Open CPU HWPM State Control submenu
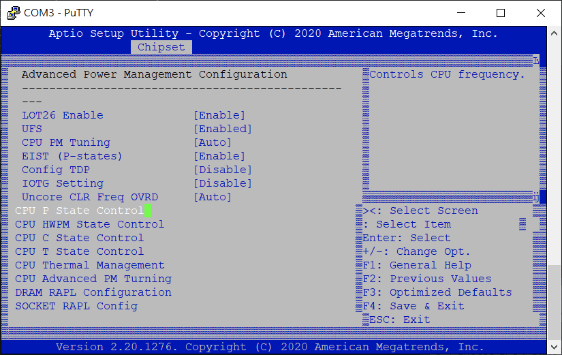The width and height of the screenshot is (562, 355). point(89,224)
